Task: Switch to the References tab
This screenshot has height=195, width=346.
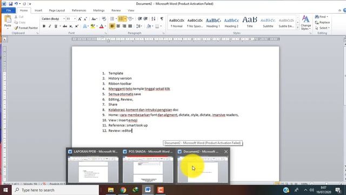Action: pyautogui.click(x=79, y=10)
